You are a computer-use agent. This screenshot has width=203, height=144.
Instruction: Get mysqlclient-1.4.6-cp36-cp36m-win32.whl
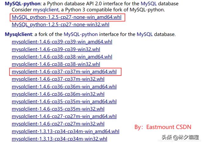pyautogui.click(x=58, y=94)
